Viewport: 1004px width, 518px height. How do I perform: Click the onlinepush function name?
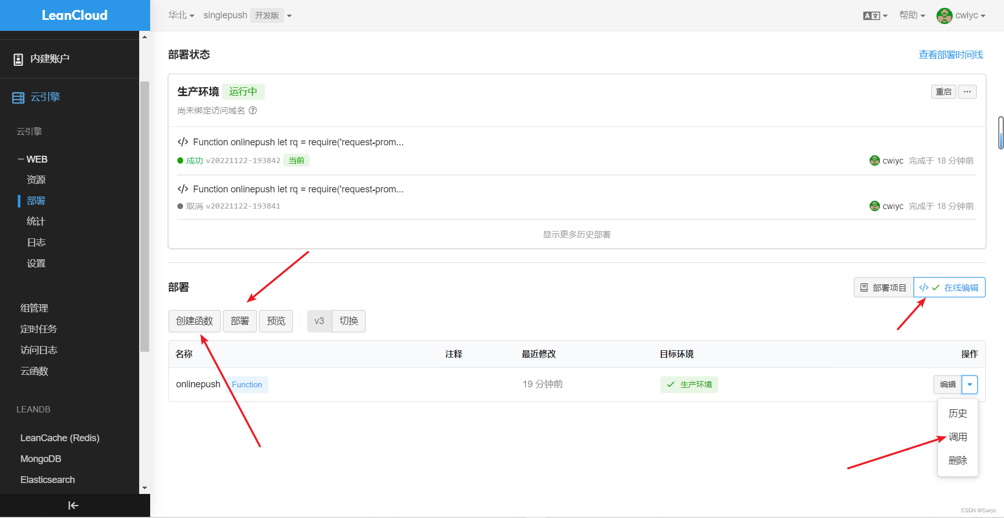pos(198,384)
